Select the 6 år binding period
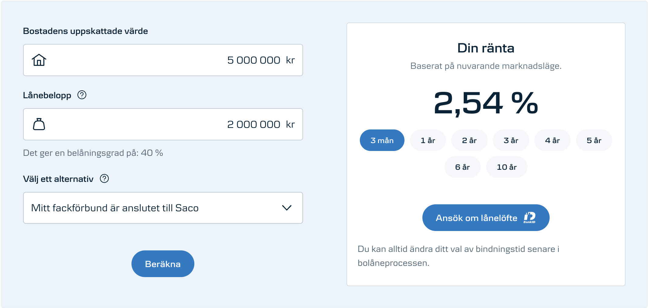The height and width of the screenshot is (308, 648). click(x=462, y=167)
